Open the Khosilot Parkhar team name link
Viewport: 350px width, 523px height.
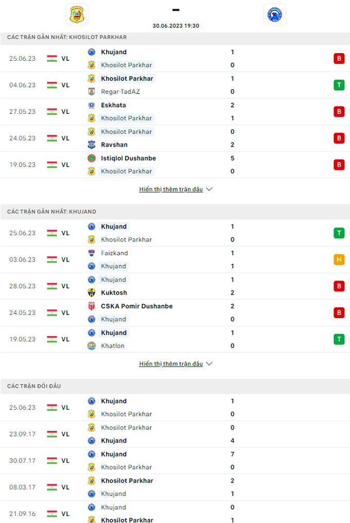coord(127,65)
